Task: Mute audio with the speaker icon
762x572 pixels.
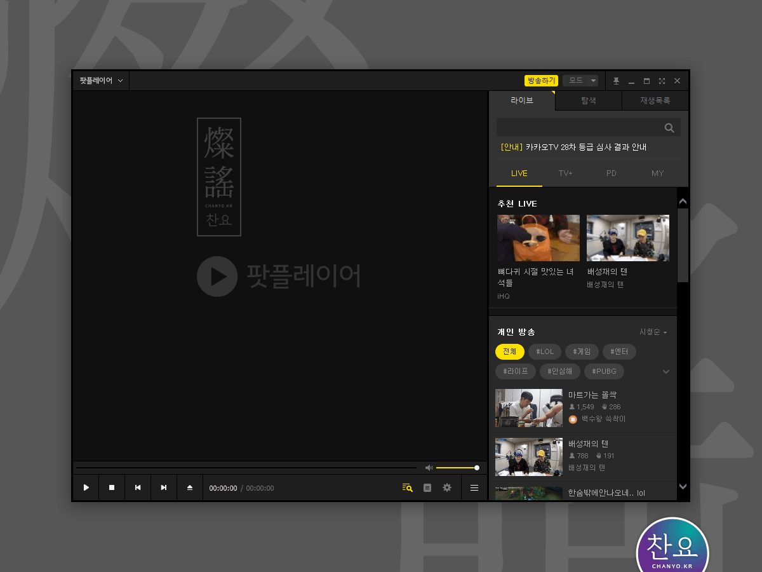Action: [429, 468]
